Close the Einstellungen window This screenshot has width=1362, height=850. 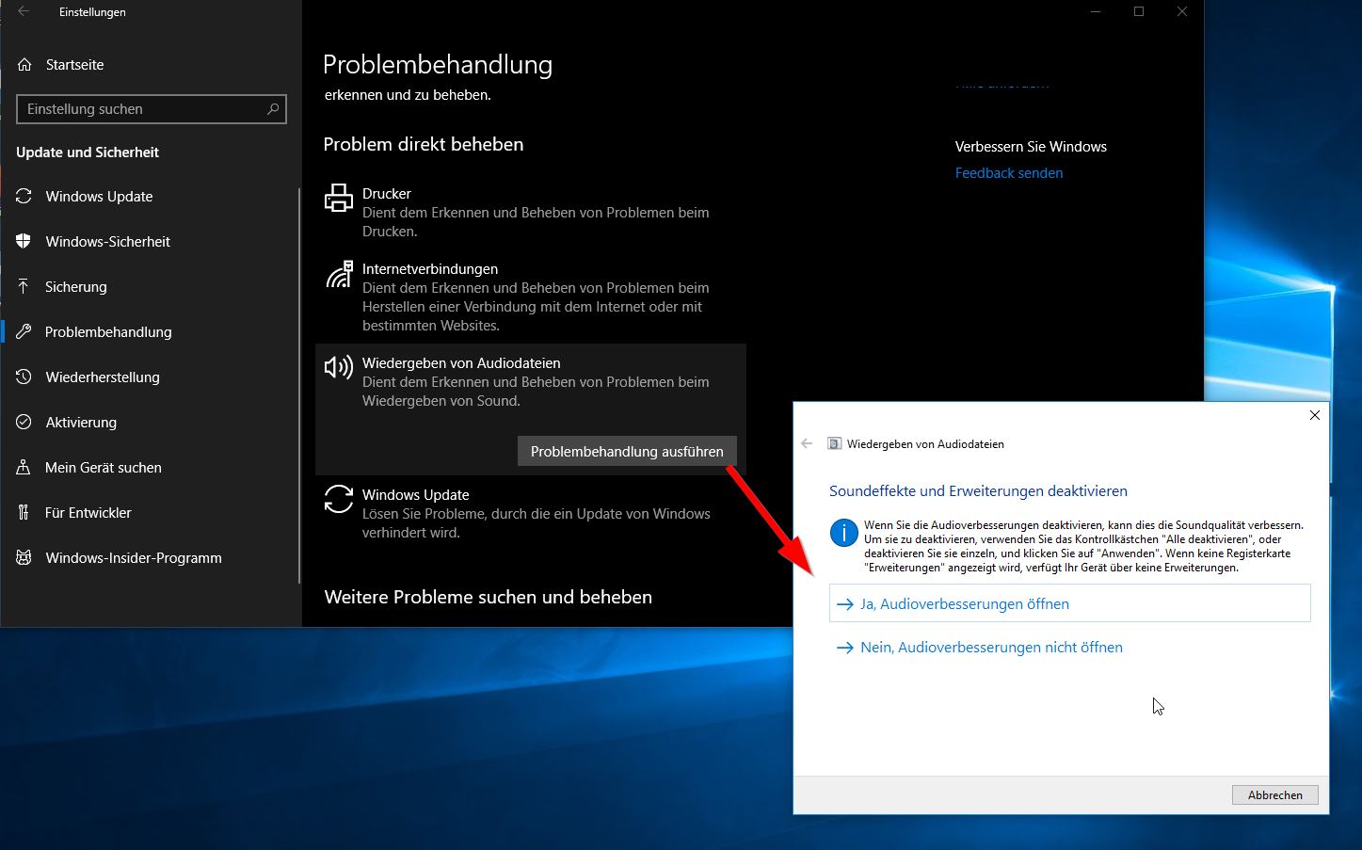click(1182, 11)
